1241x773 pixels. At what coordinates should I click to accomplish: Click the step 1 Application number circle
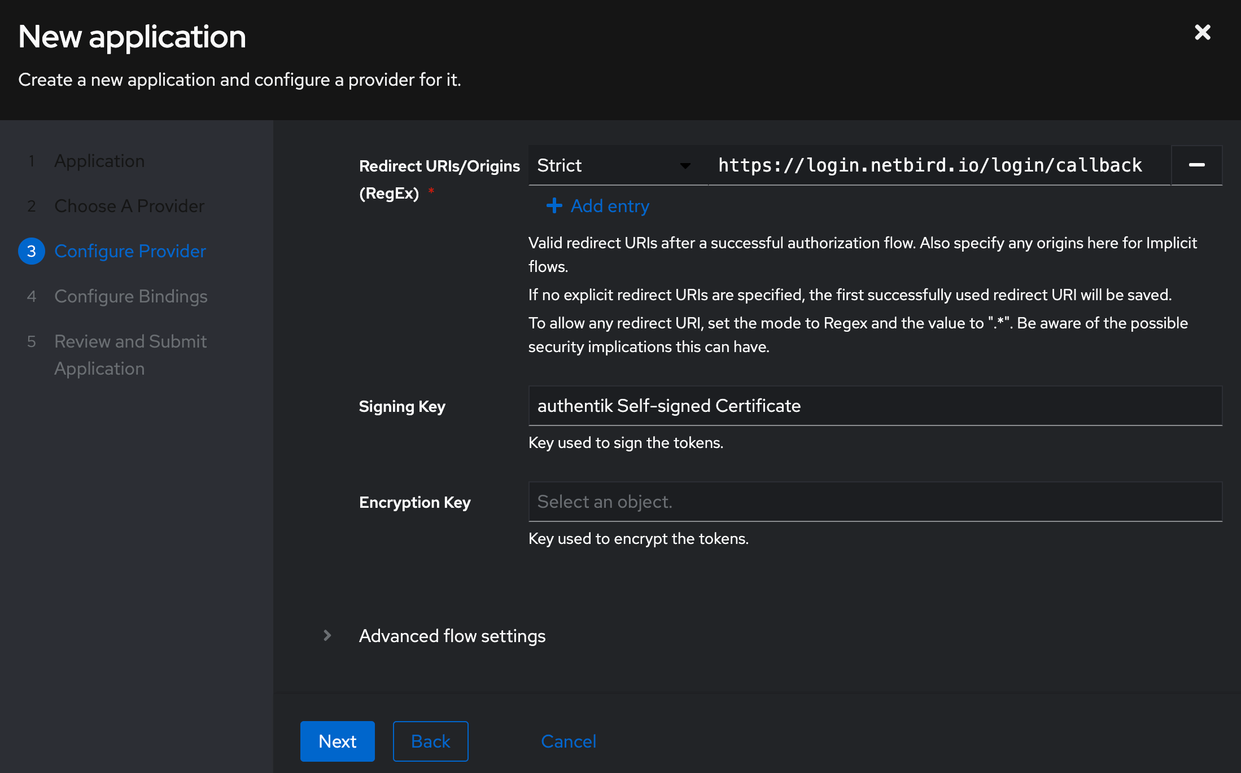32,161
